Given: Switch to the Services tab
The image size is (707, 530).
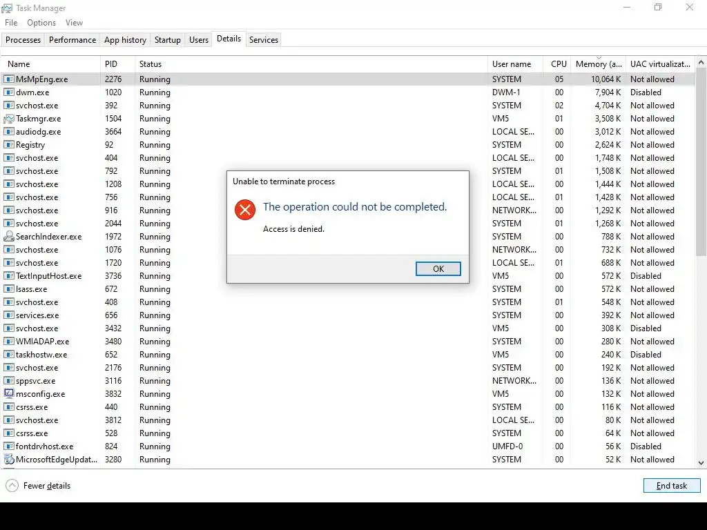Looking at the screenshot, I should click(264, 39).
